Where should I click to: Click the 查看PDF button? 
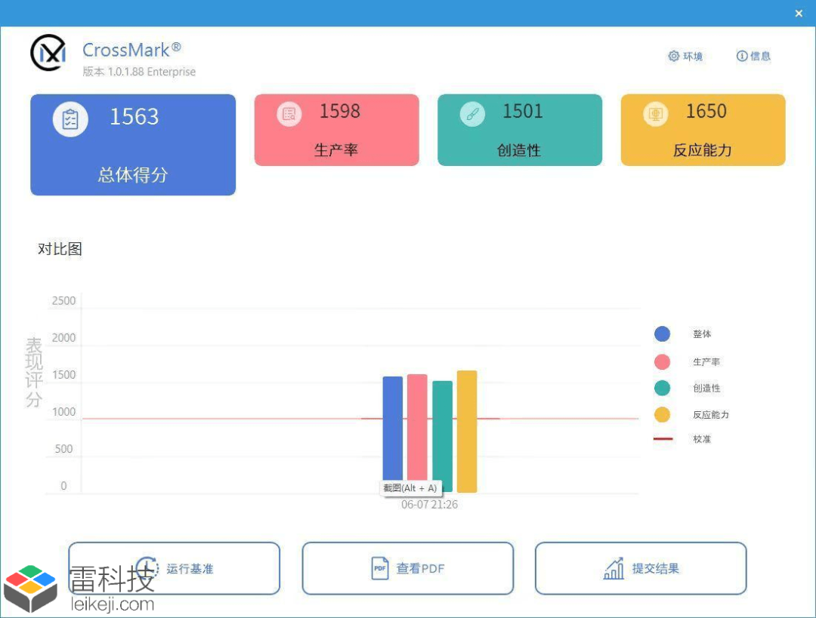pos(407,568)
